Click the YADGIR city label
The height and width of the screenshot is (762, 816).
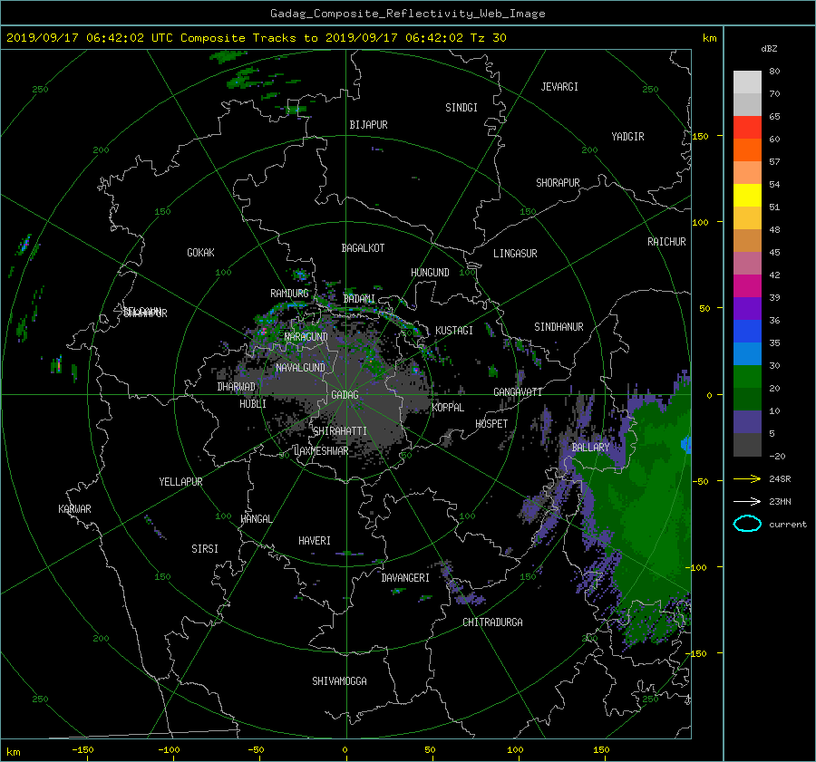[x=627, y=137]
